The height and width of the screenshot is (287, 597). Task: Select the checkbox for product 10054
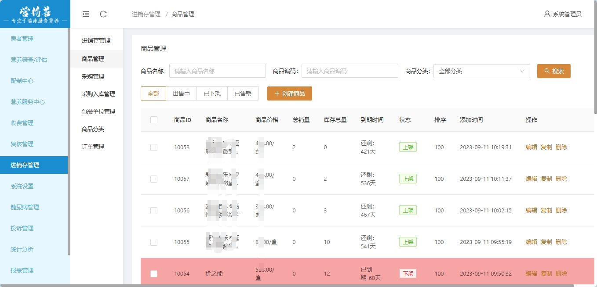pyautogui.click(x=154, y=274)
